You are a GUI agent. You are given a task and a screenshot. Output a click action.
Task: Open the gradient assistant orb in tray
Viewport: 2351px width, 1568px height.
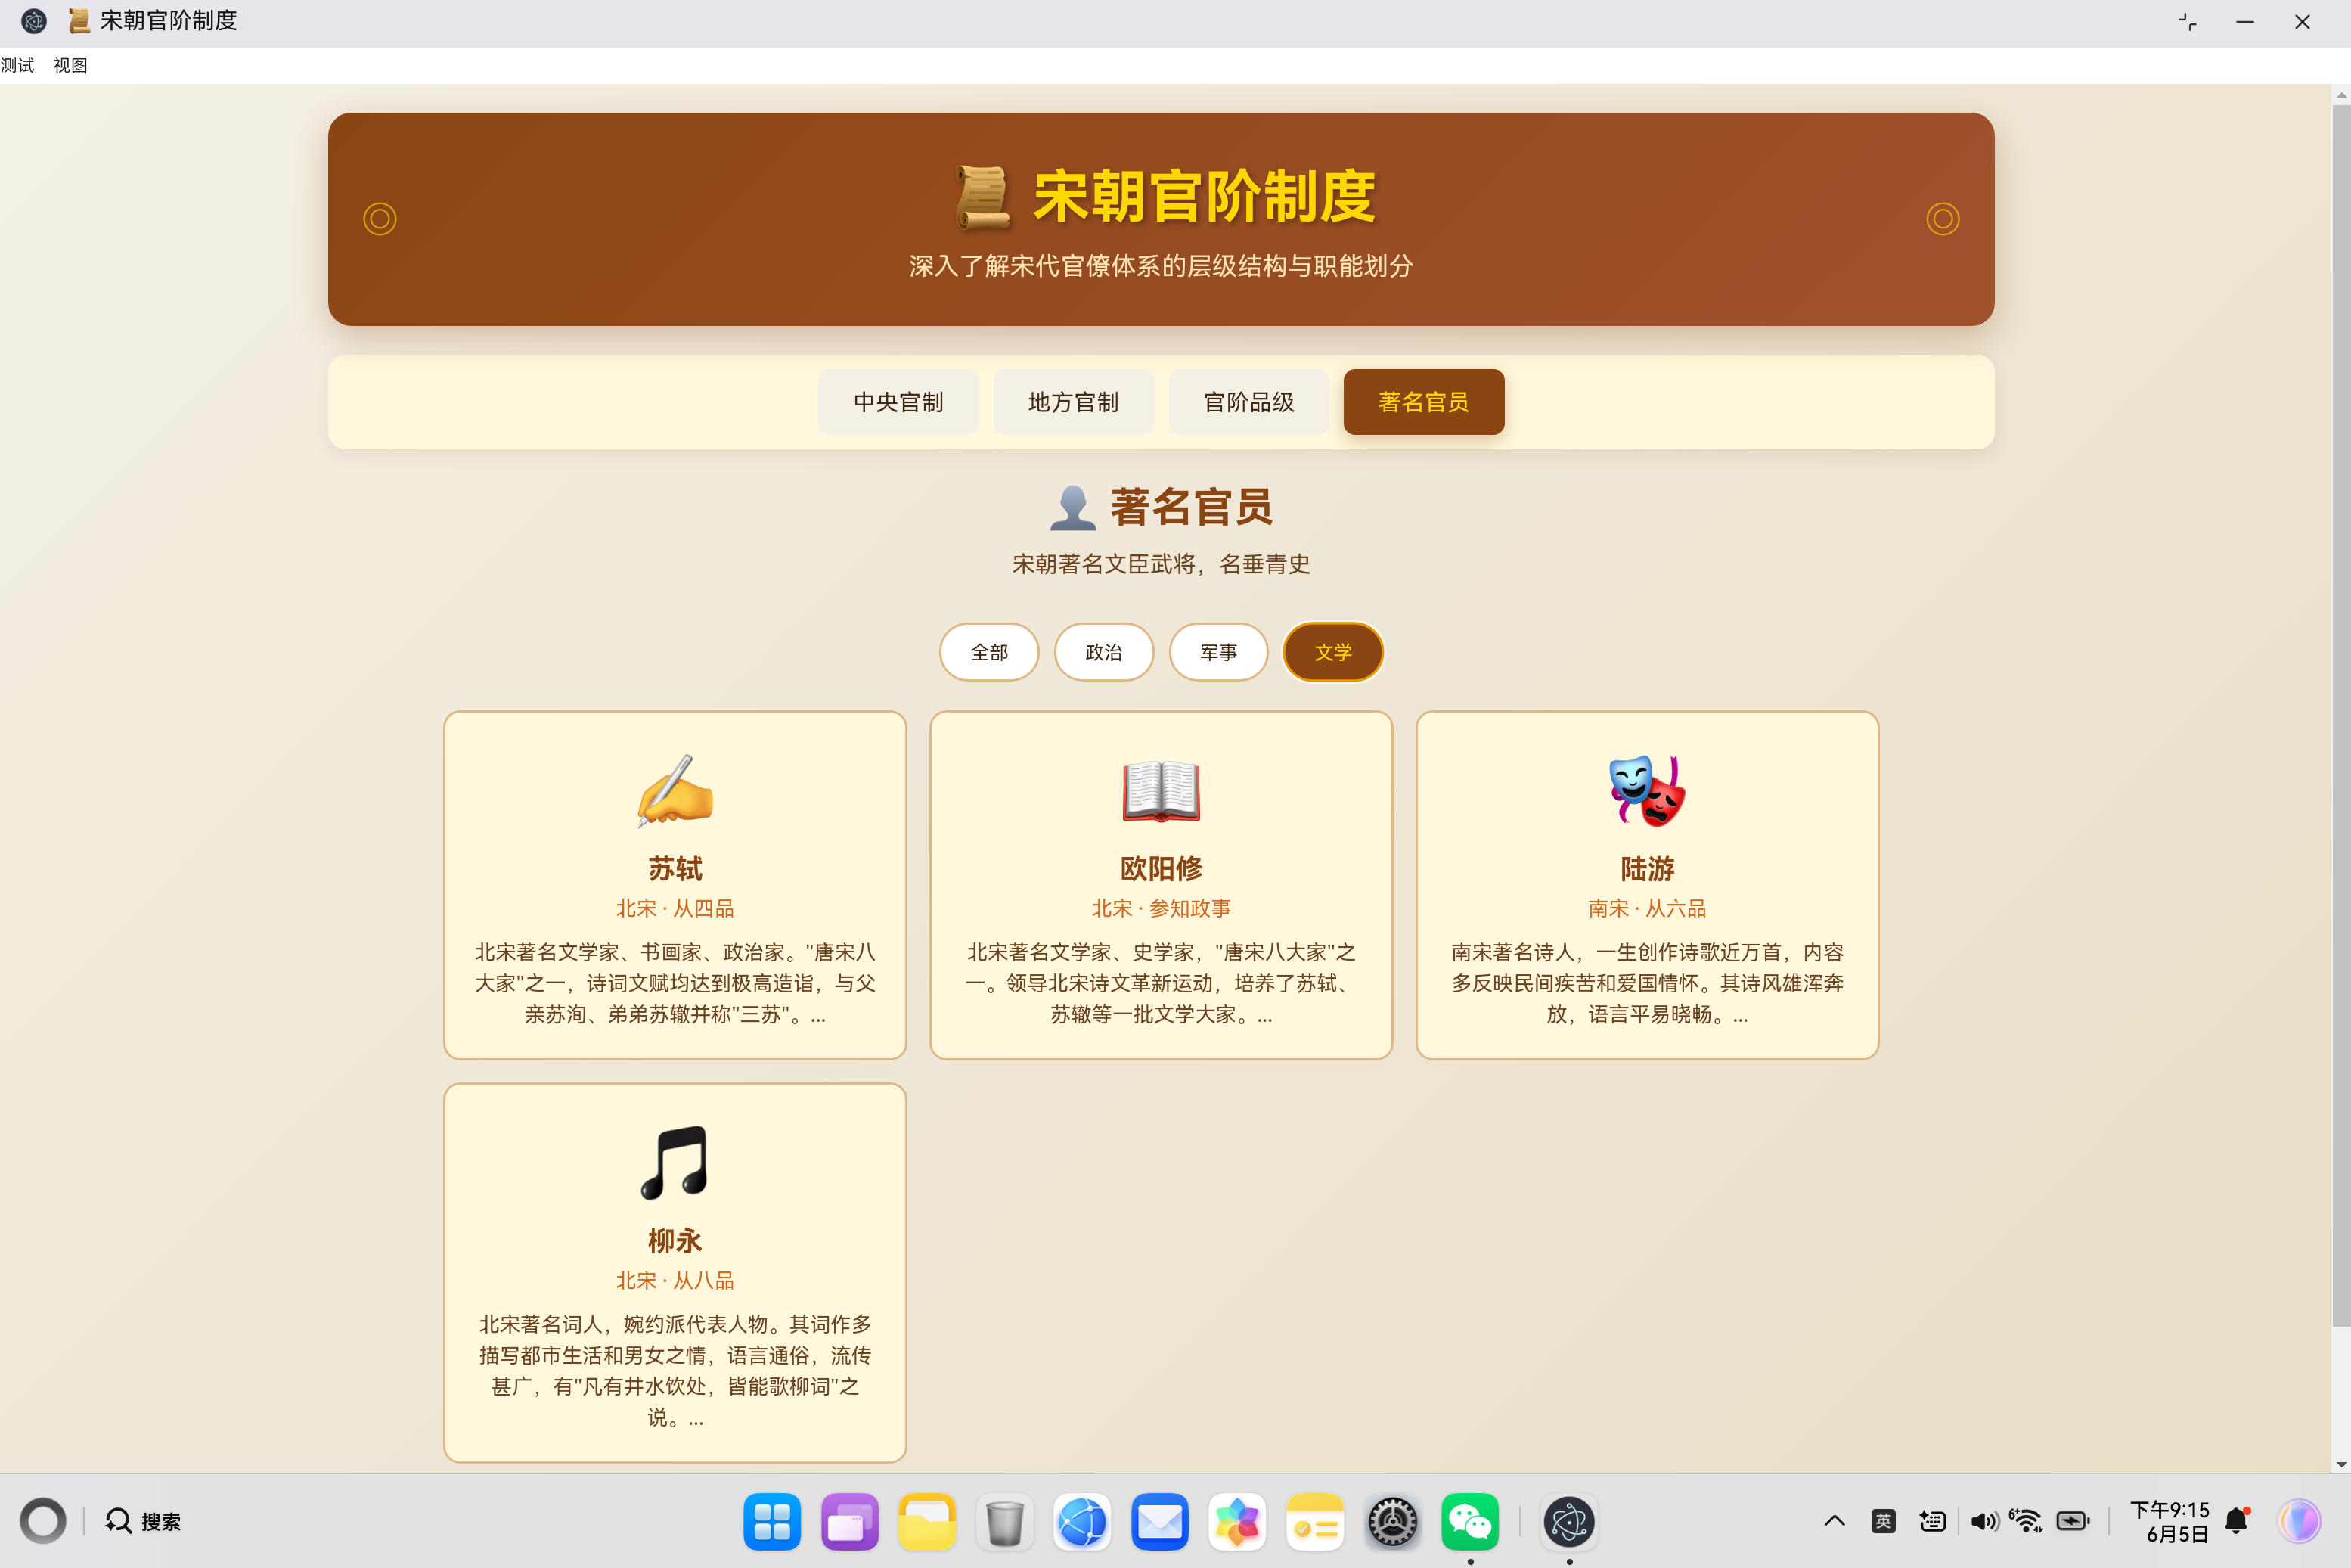2299,1521
